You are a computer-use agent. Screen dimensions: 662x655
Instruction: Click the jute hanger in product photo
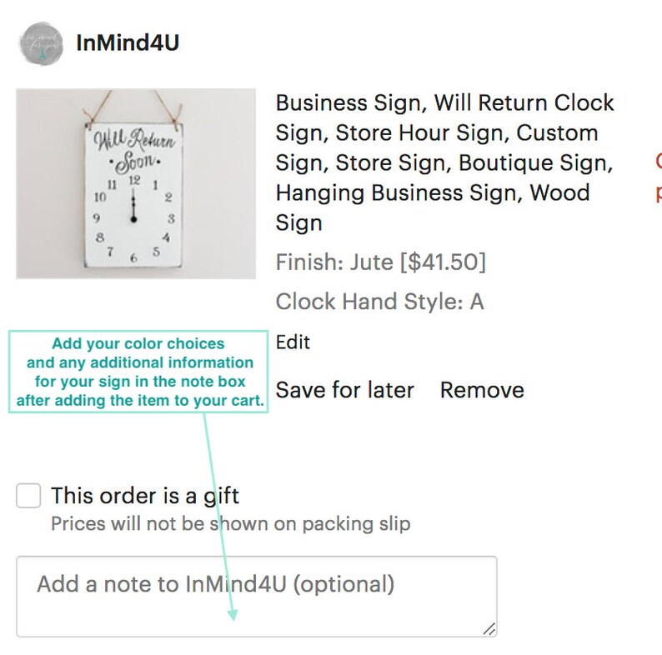pyautogui.click(x=132, y=106)
